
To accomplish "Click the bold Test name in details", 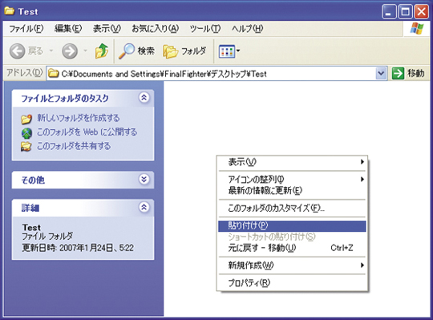I will [31, 228].
